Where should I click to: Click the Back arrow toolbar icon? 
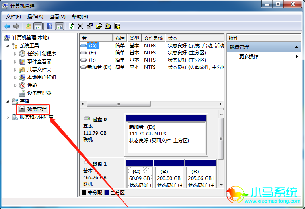tap(8, 26)
